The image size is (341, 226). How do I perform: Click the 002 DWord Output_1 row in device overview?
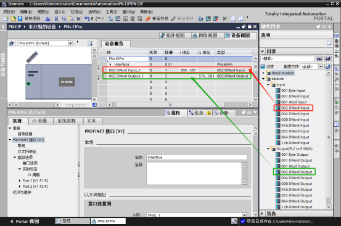tap(177, 76)
